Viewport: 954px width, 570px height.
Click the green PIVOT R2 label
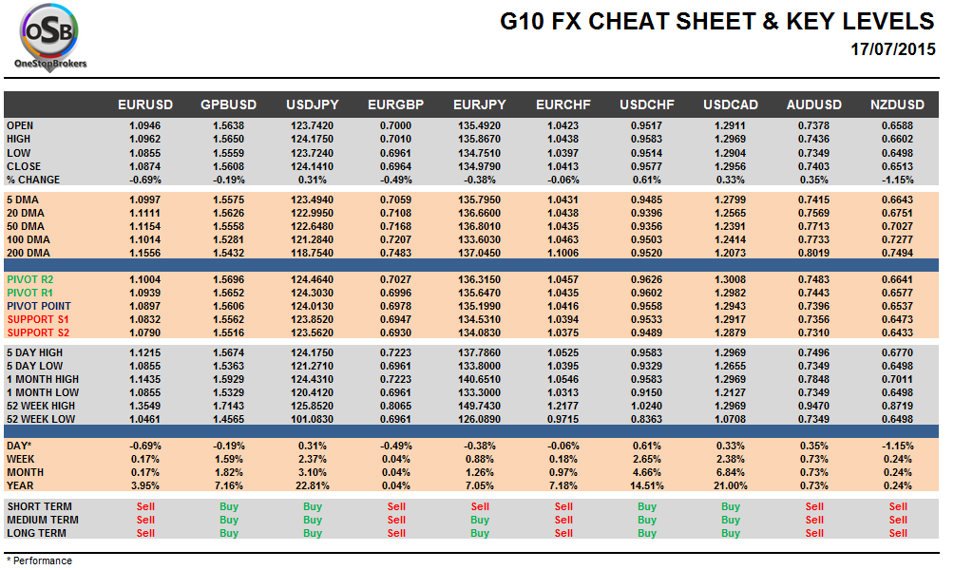pos(29,279)
